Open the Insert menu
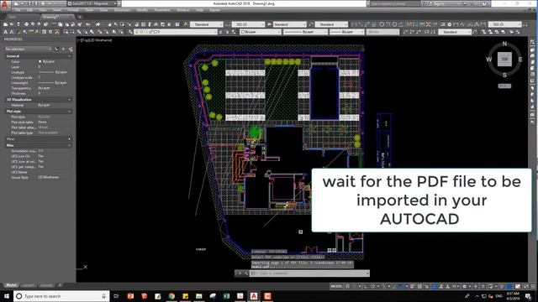 (x=57, y=10)
